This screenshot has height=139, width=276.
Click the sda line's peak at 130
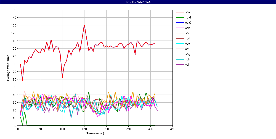(x=84, y=25)
